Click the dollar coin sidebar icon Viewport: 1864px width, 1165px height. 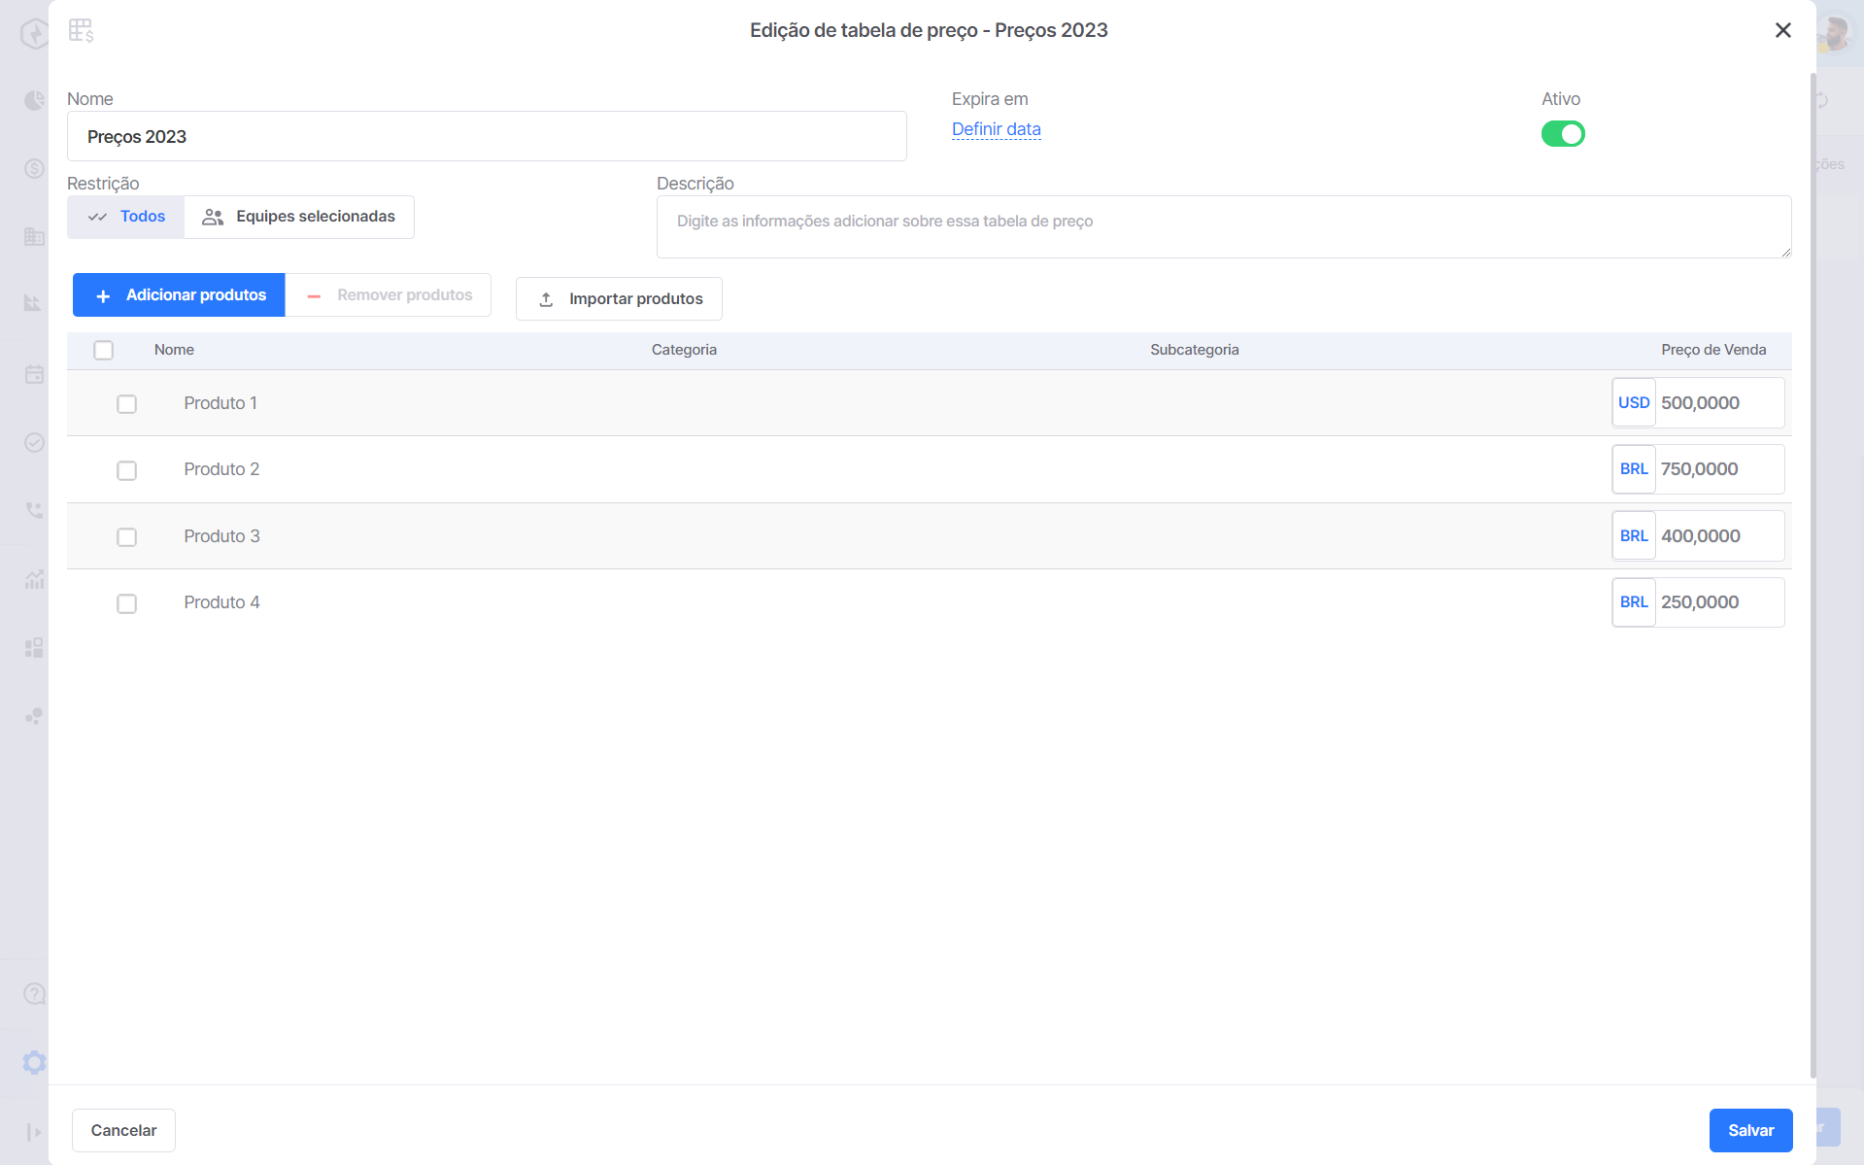[x=34, y=168]
